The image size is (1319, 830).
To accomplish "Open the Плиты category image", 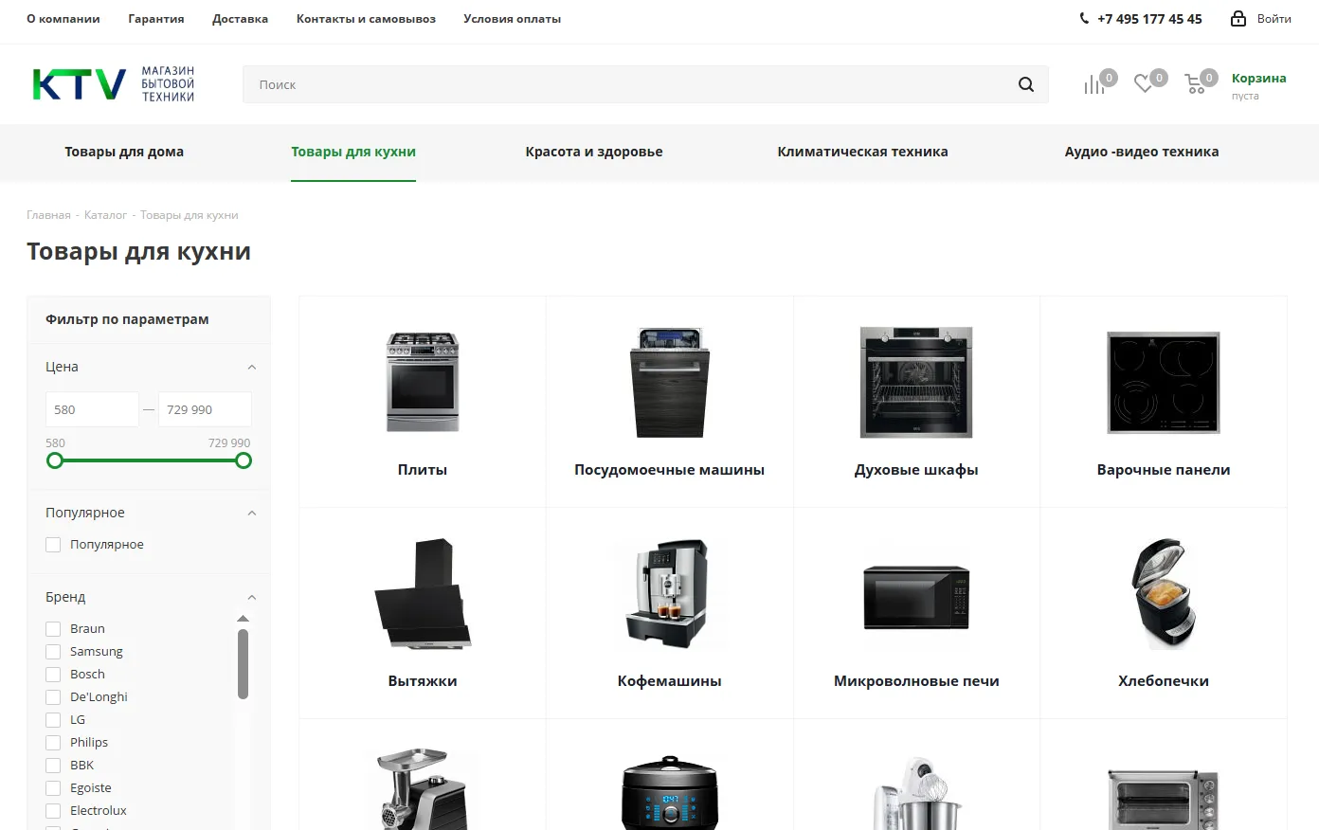I will 423,382.
